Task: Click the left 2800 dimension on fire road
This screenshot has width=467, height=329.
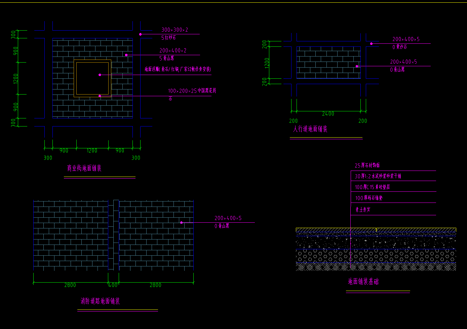Action: (x=70, y=285)
